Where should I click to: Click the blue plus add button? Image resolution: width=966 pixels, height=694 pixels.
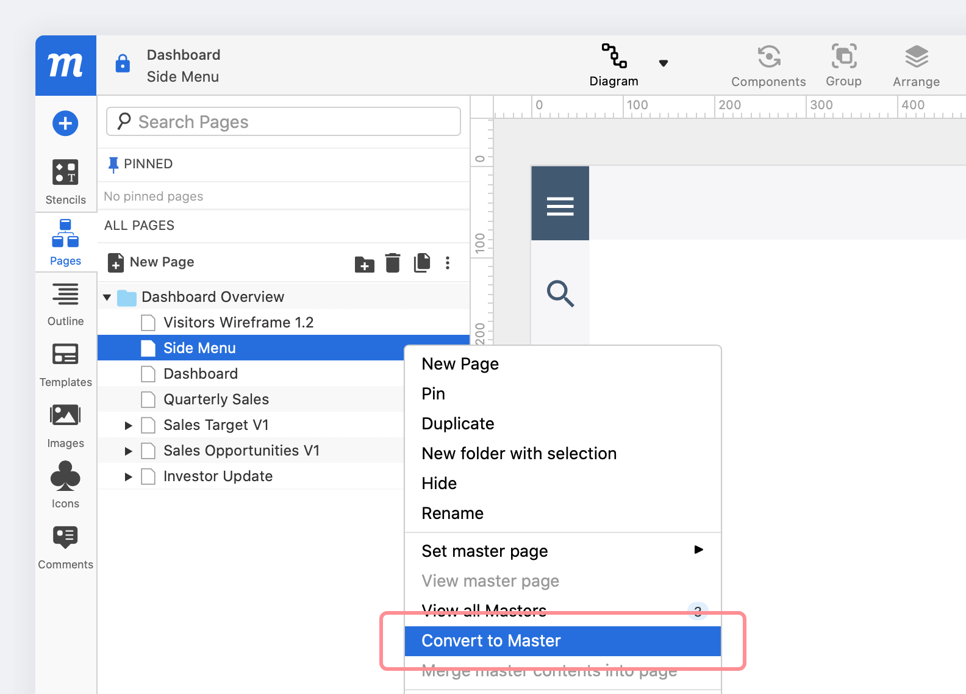click(x=65, y=123)
